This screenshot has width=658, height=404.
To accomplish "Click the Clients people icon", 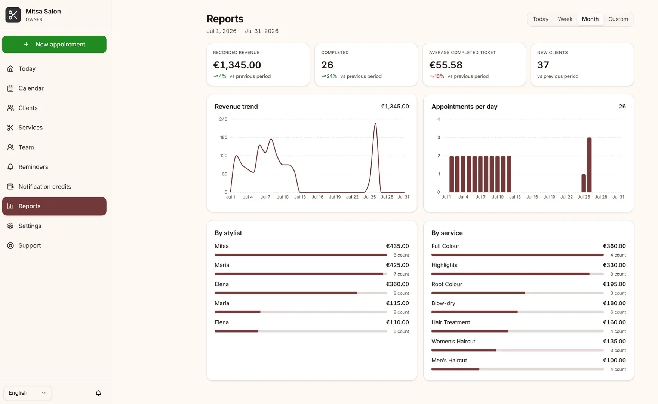I will [10, 108].
